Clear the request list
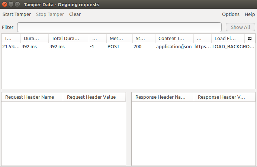Image resolution: width=257 pixels, height=167 pixels. click(75, 14)
